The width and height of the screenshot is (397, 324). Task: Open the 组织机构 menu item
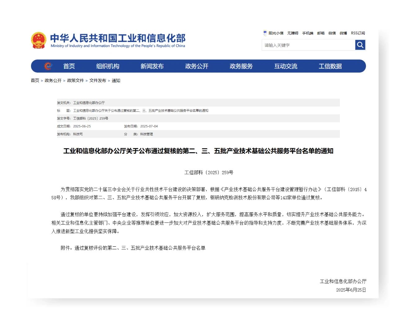108,66
